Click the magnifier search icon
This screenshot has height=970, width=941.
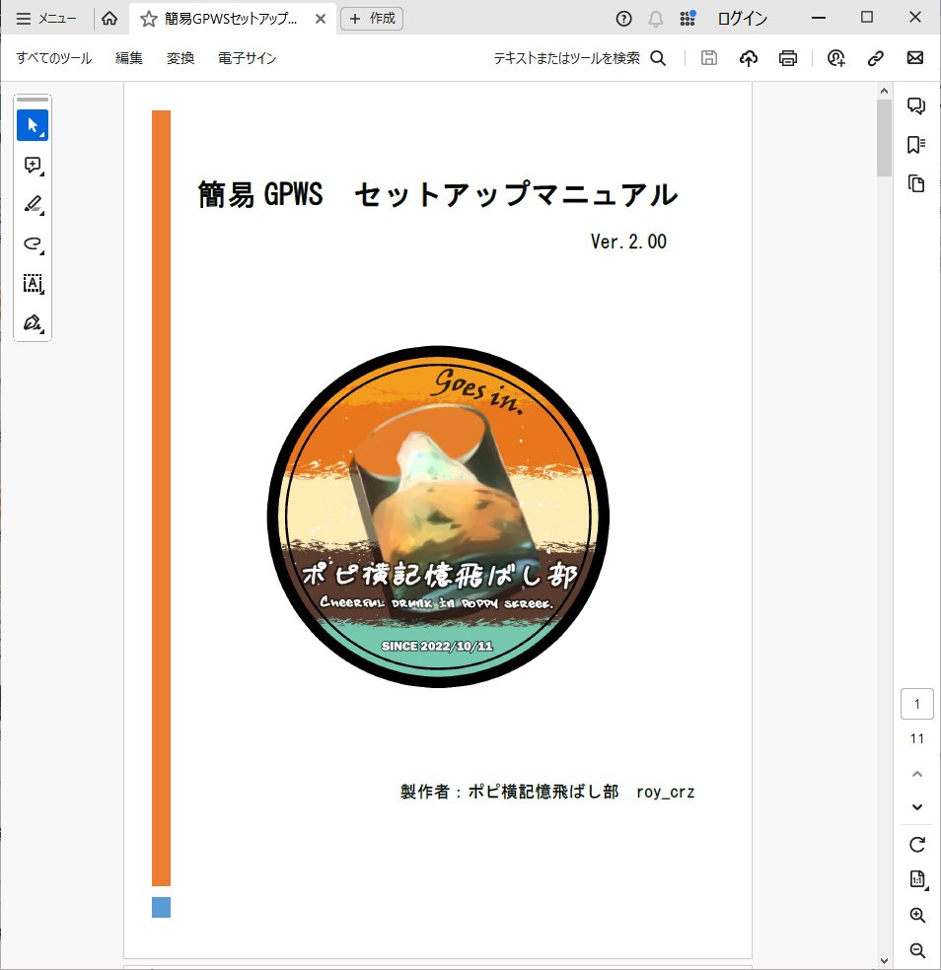pos(658,58)
